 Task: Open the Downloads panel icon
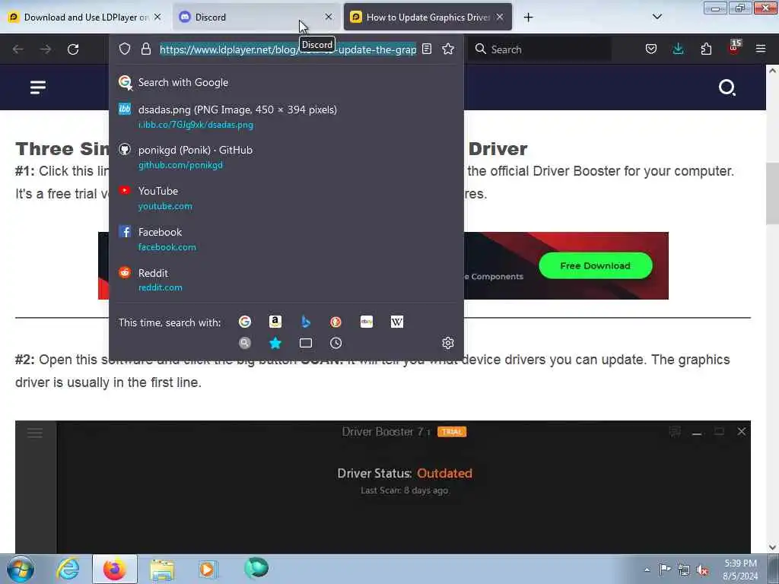click(x=678, y=49)
